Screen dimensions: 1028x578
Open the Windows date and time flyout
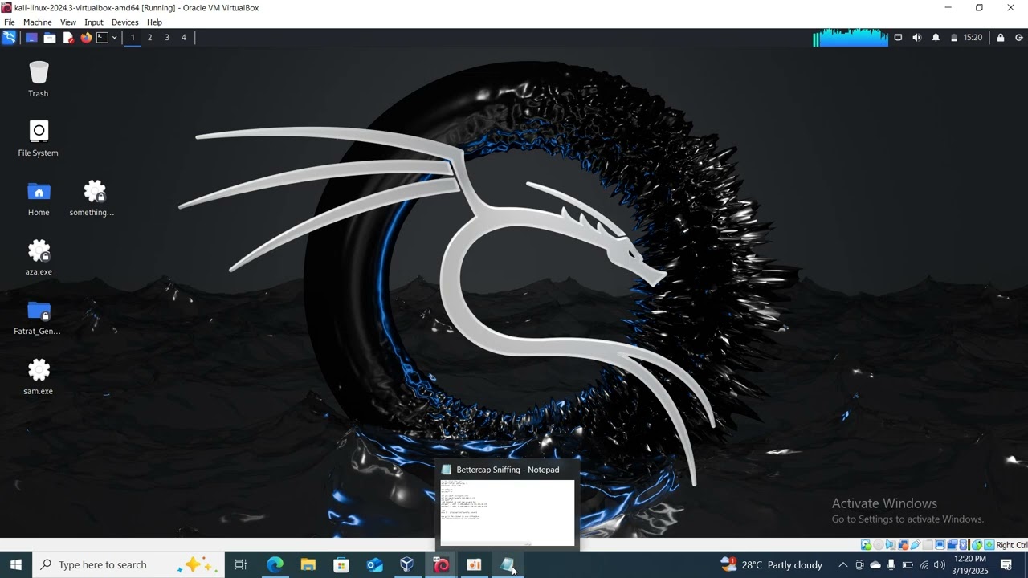point(969,564)
